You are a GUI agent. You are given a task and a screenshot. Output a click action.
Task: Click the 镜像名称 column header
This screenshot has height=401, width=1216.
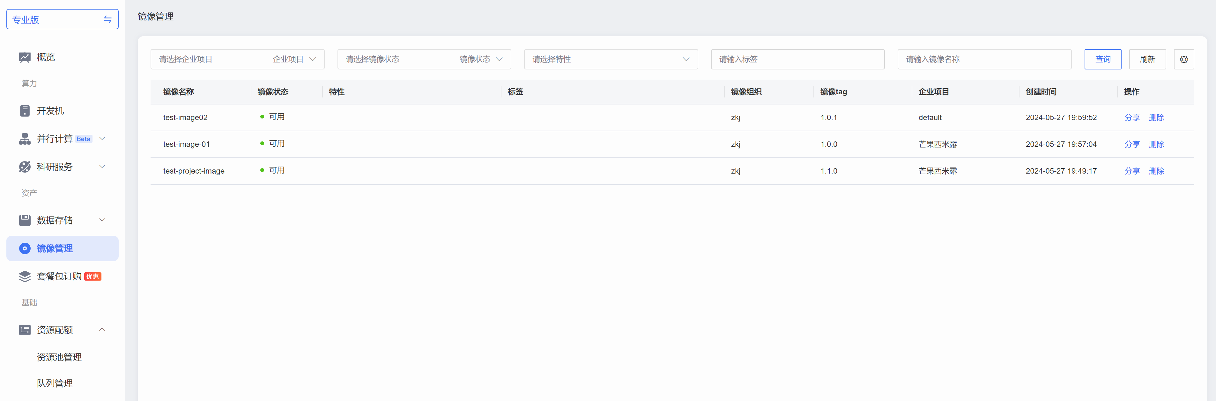178,92
